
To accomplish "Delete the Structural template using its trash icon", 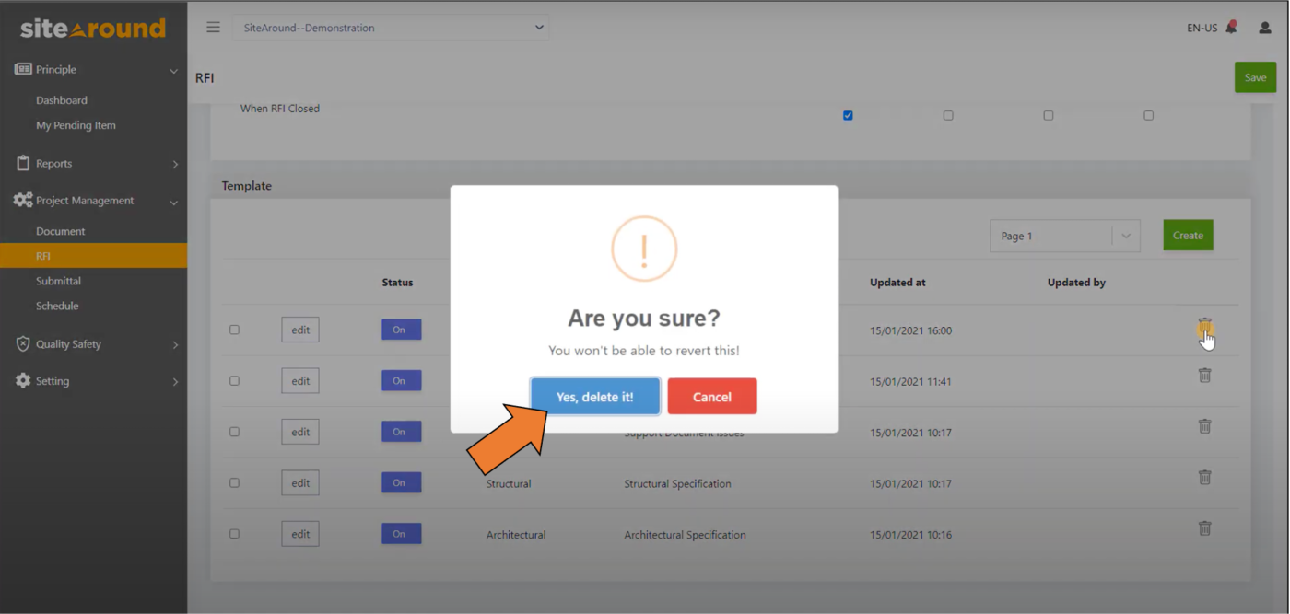I will tap(1204, 477).
